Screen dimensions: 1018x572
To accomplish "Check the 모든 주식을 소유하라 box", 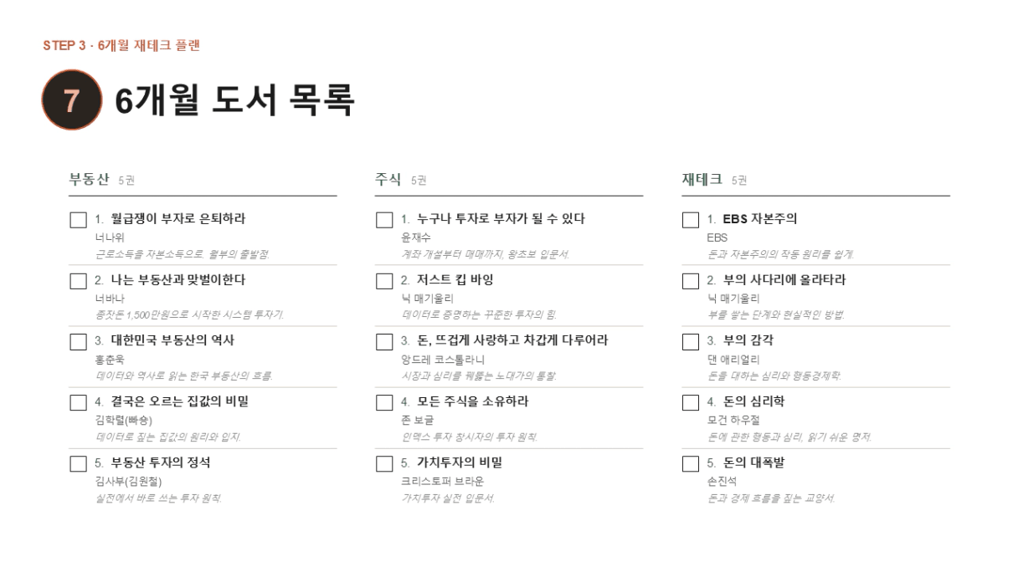I will [x=384, y=402].
